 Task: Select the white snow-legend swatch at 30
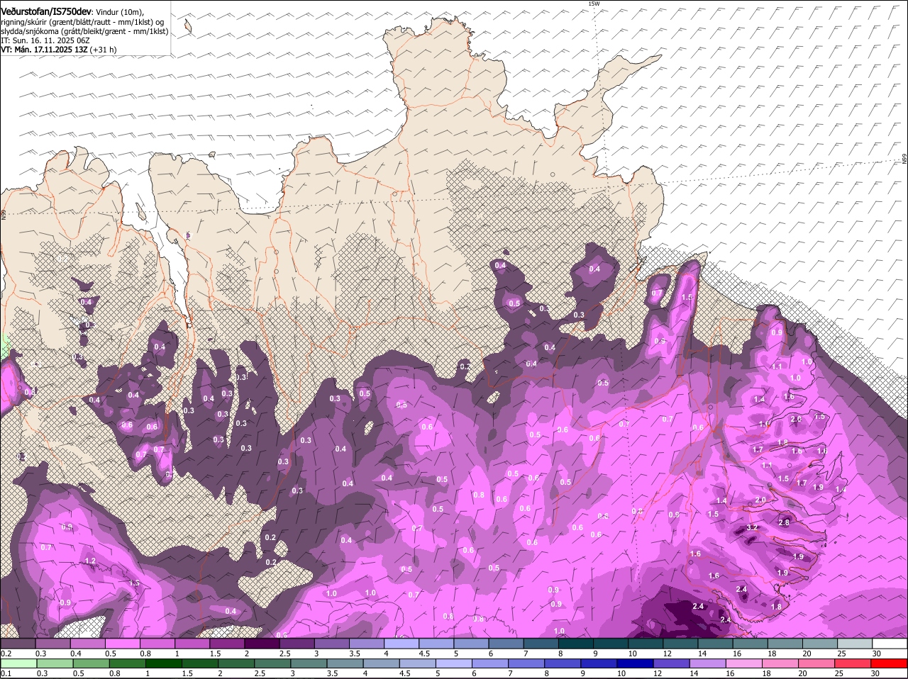[890, 644]
